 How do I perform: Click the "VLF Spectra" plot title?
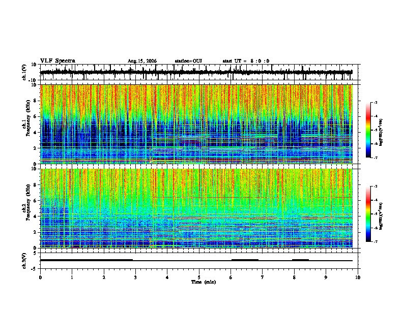pos(57,61)
